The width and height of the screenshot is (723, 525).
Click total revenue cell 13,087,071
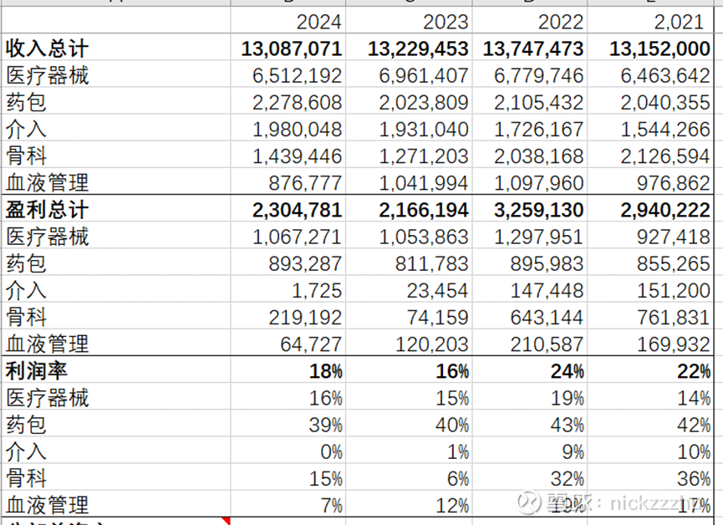[288, 48]
